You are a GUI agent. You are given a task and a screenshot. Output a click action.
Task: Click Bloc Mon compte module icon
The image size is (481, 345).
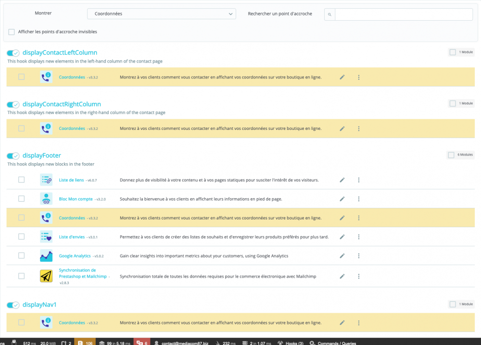(46, 199)
